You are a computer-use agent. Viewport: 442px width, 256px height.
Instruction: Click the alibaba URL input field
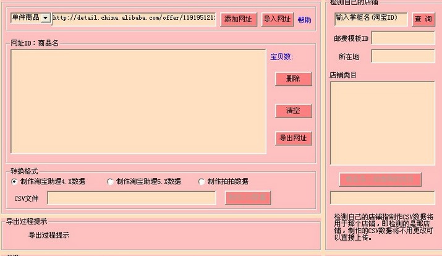tap(134, 19)
